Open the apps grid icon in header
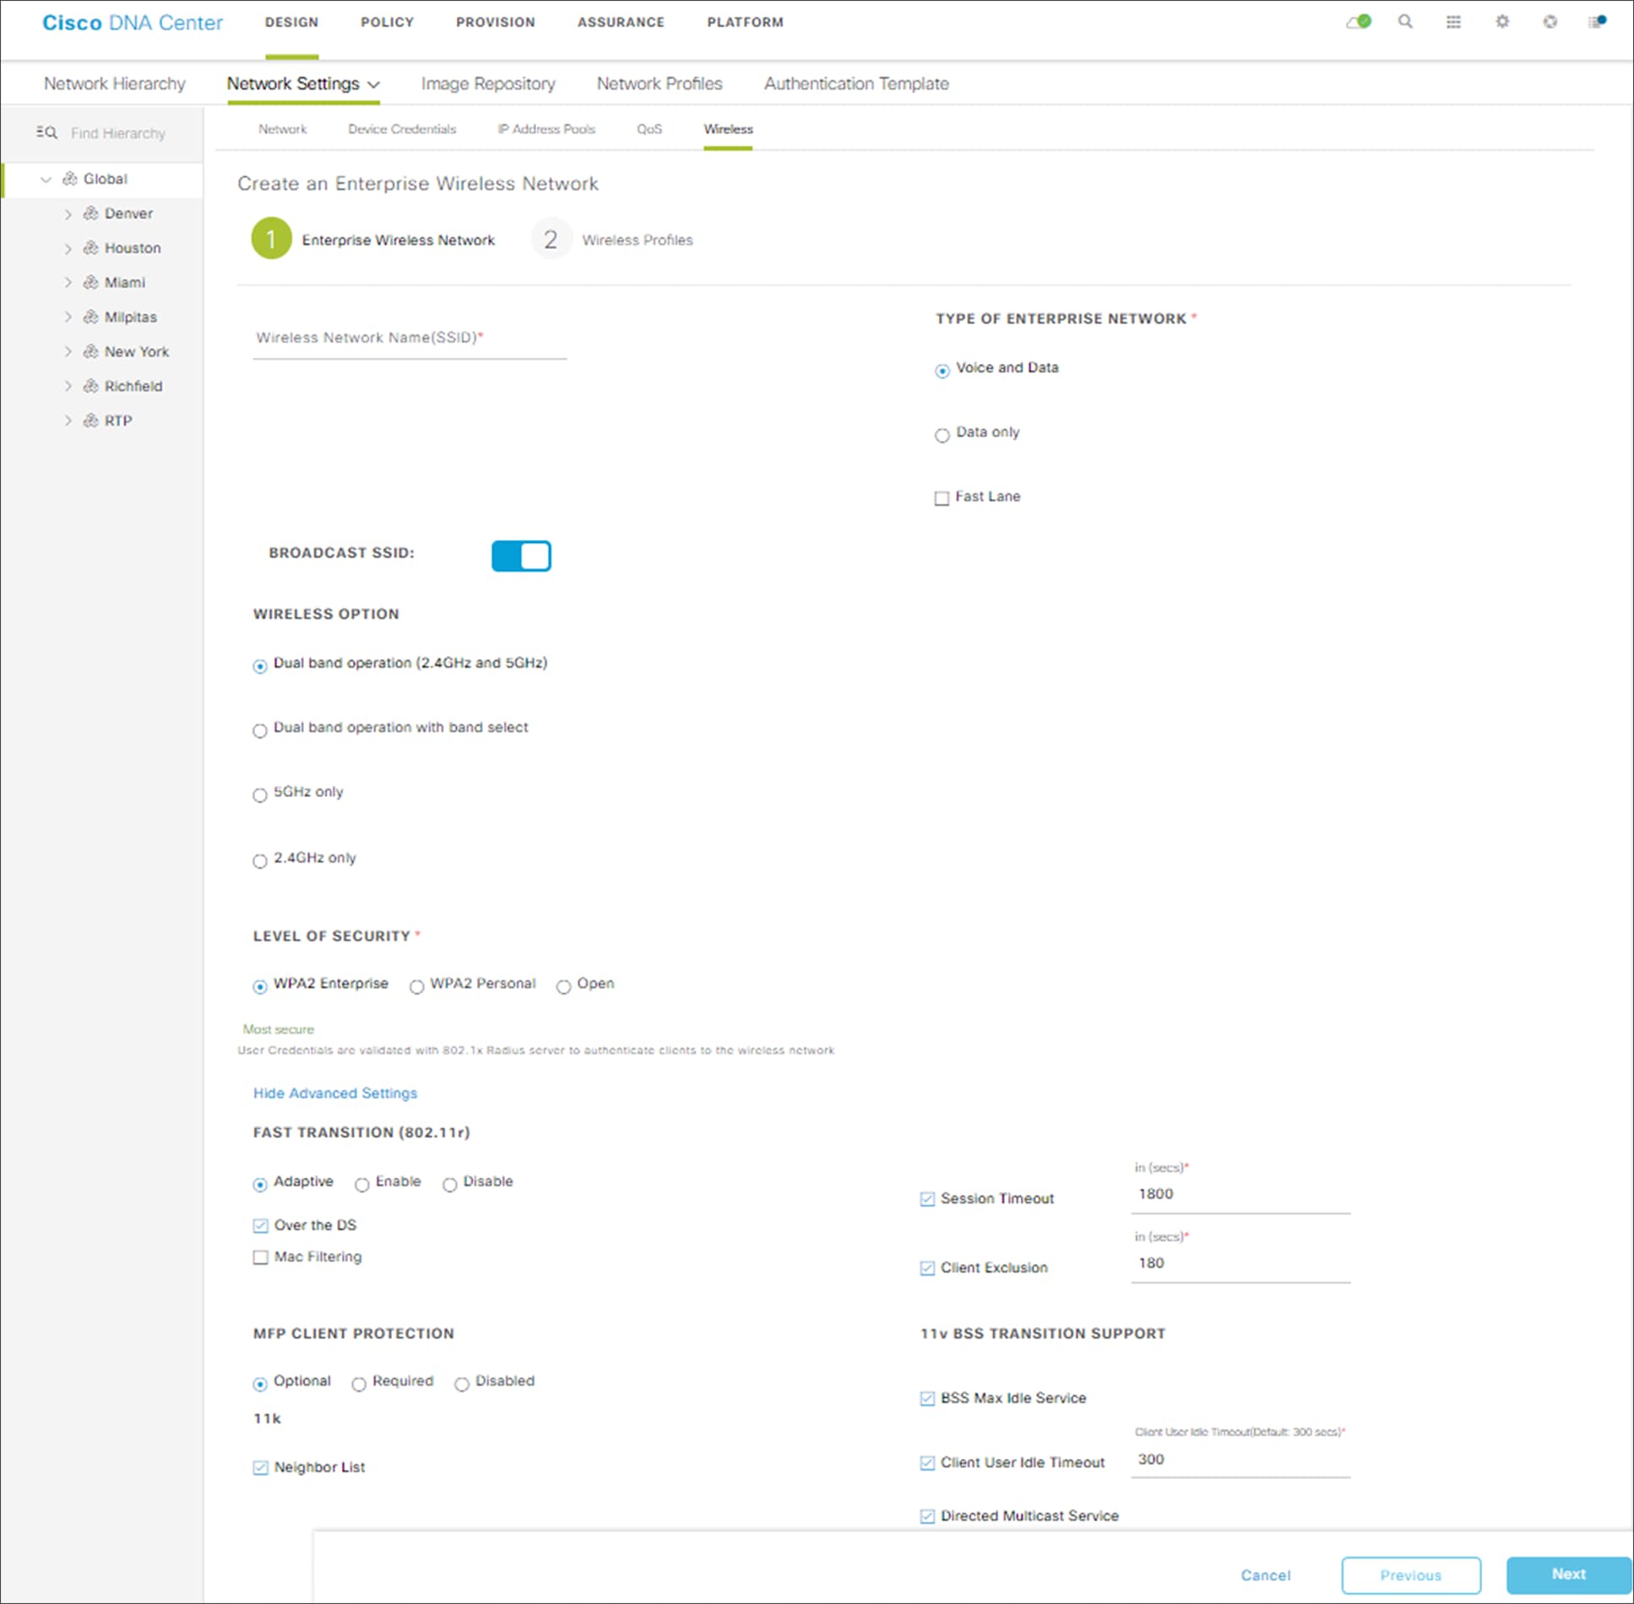This screenshot has height=1604, width=1634. click(1453, 22)
